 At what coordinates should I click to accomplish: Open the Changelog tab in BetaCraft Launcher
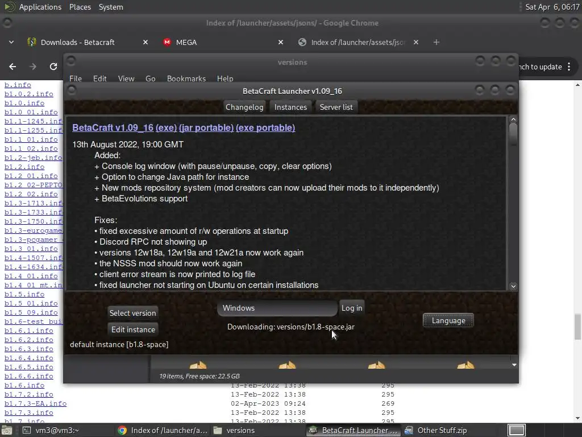[x=244, y=107]
